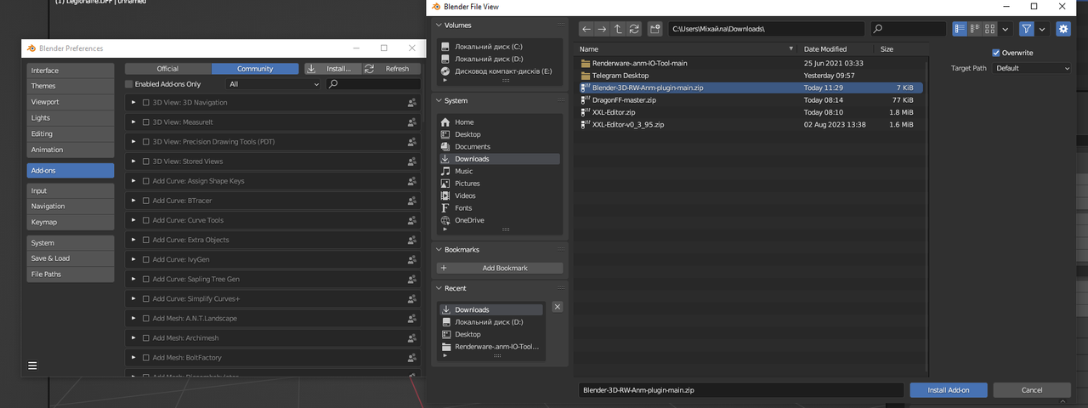Open the add-on category All dropdown

(x=274, y=84)
